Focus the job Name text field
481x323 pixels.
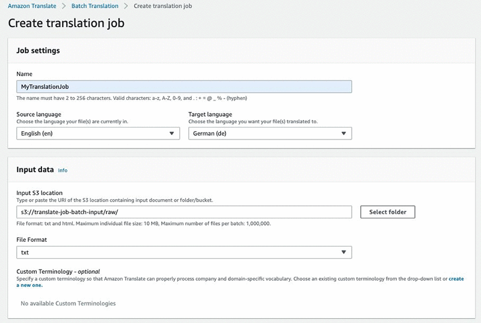click(184, 87)
